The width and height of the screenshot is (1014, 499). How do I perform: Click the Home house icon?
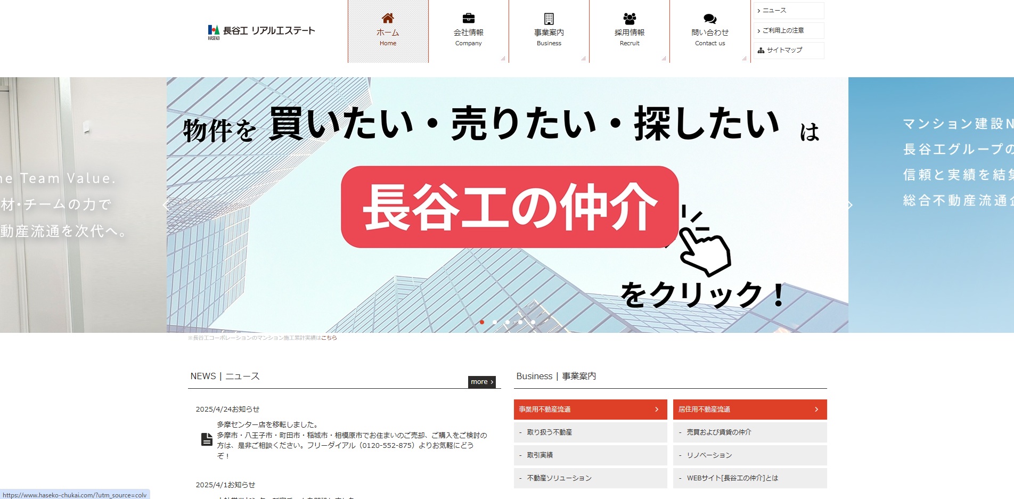click(x=388, y=18)
